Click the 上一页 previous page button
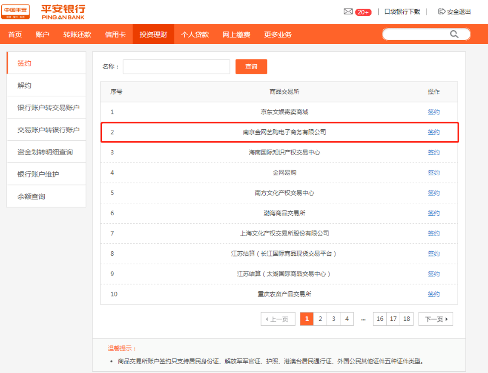Image resolution: width=488 pixels, height=373 pixels. click(x=278, y=319)
